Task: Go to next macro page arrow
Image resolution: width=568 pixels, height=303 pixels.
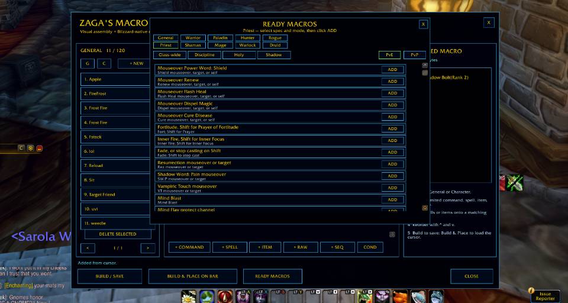Action: coord(148,249)
